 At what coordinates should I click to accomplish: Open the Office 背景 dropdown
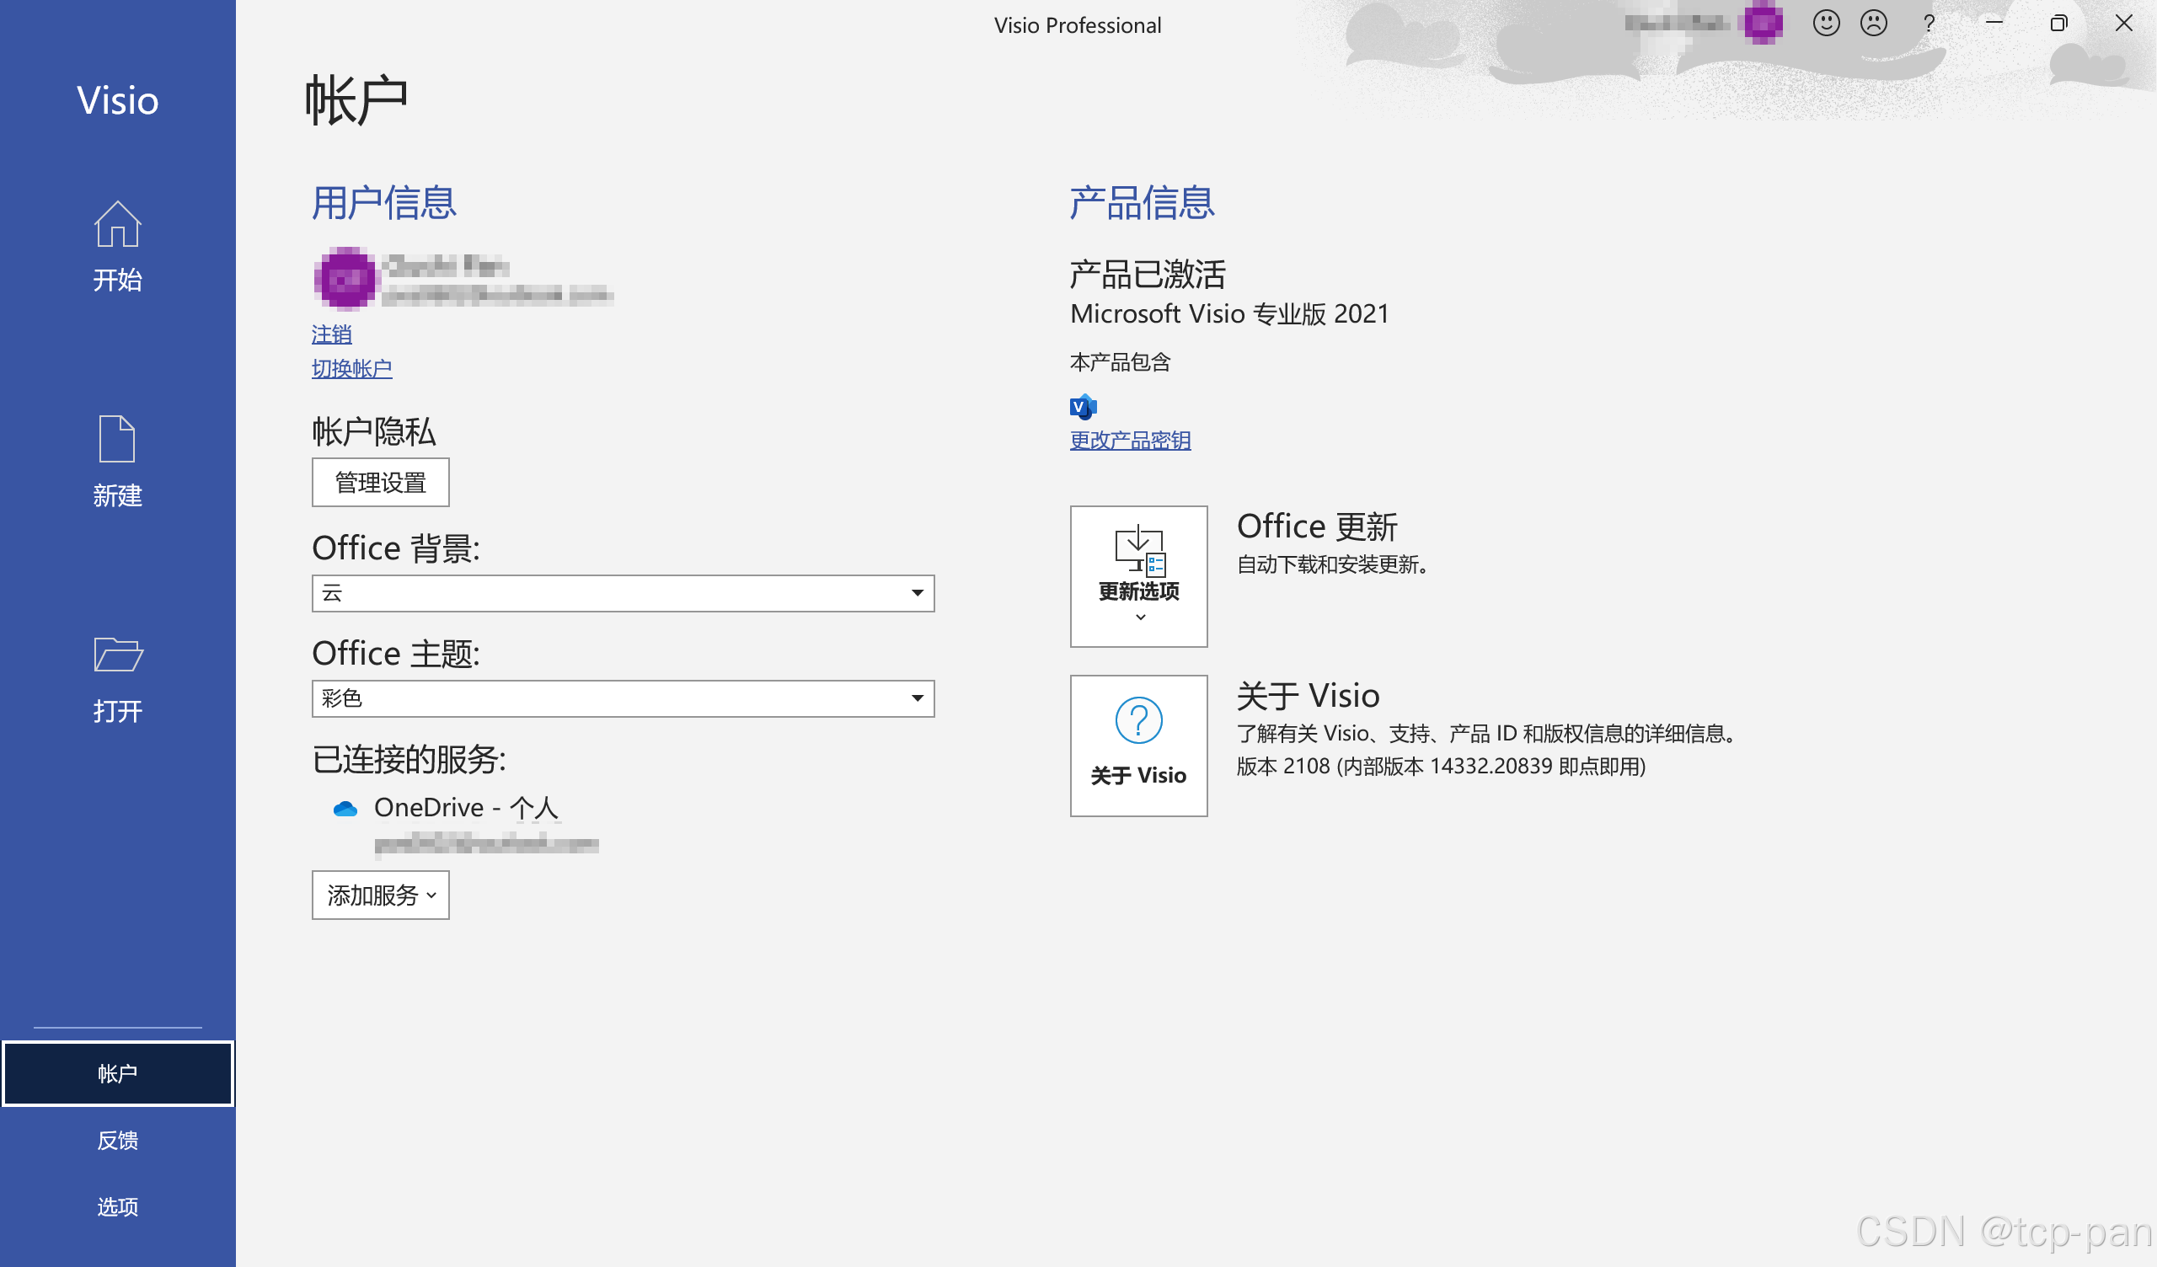coord(623,593)
